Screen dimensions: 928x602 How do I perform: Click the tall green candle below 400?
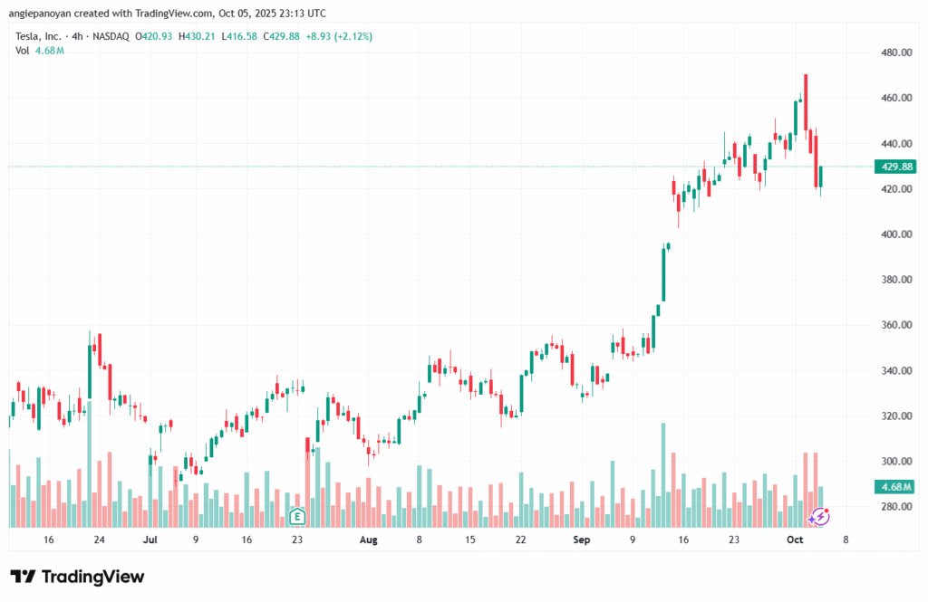tap(663, 272)
